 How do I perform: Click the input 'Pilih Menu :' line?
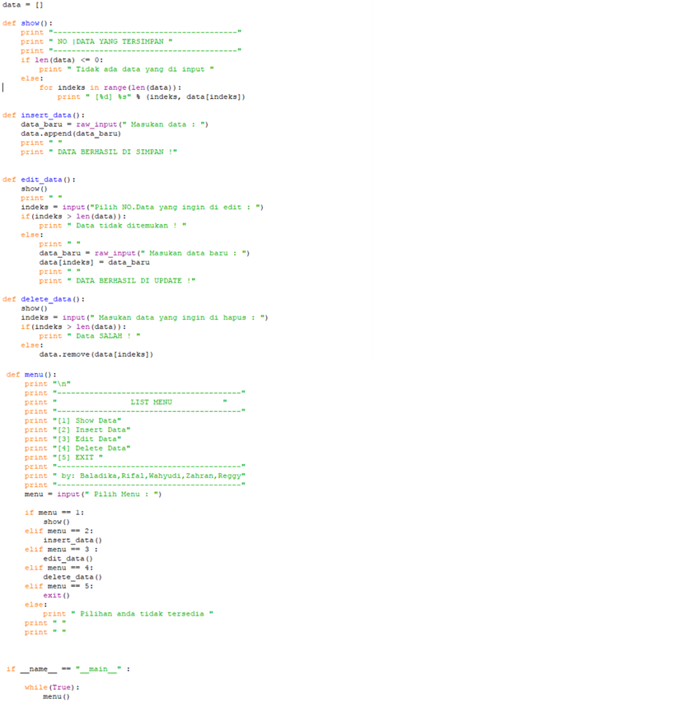coord(93,494)
